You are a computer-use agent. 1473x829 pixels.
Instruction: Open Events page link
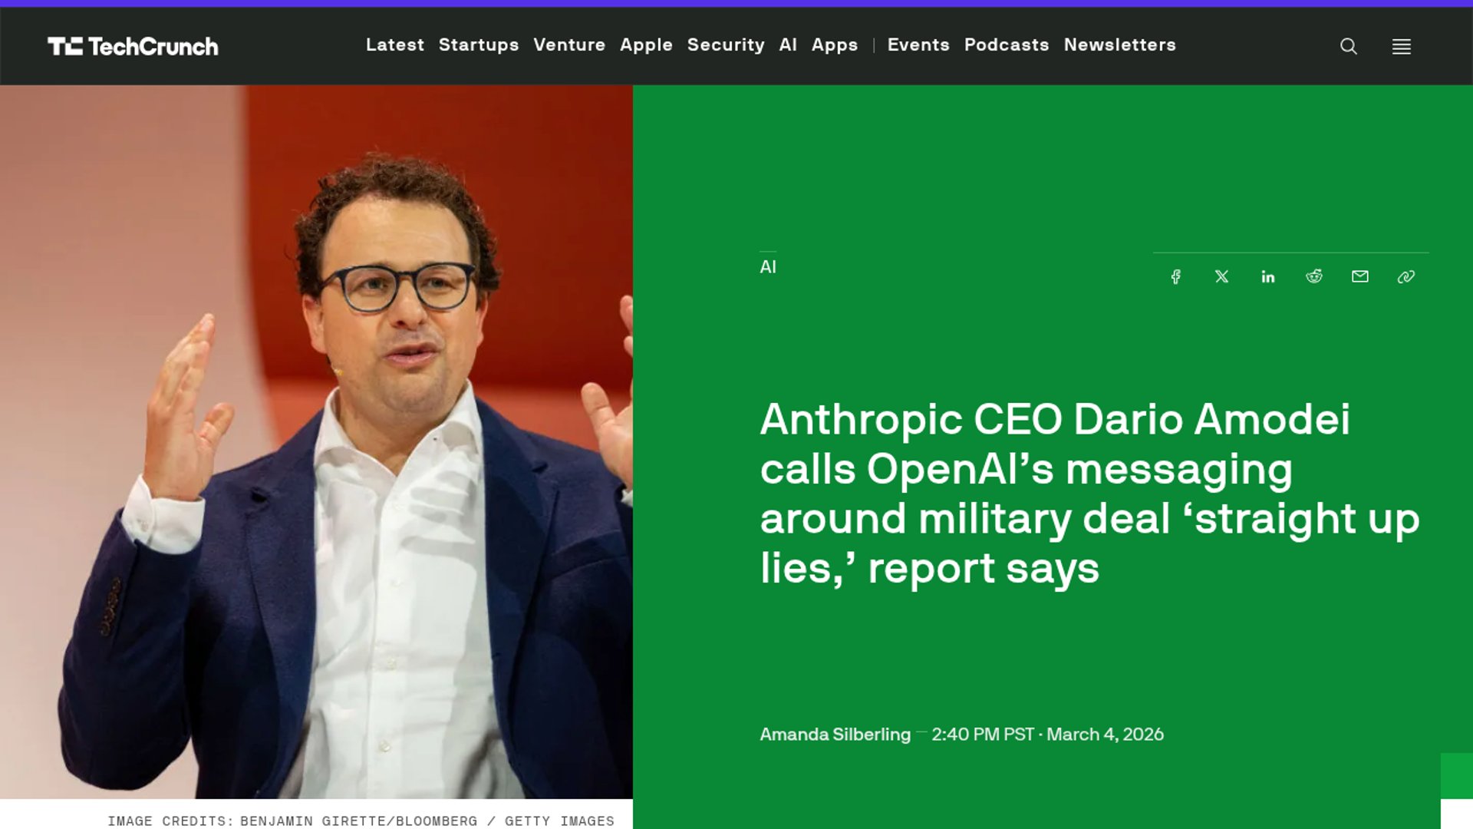(918, 45)
